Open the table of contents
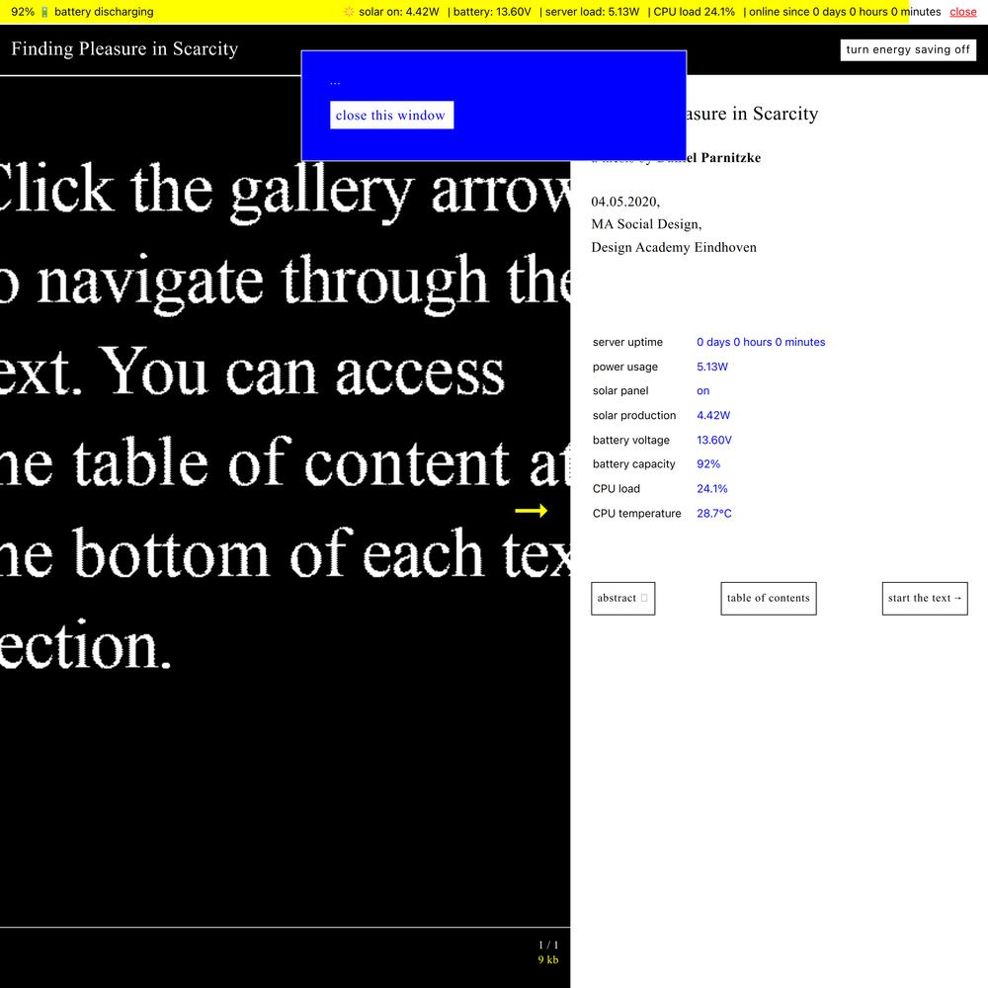The image size is (988, 988). click(x=768, y=598)
